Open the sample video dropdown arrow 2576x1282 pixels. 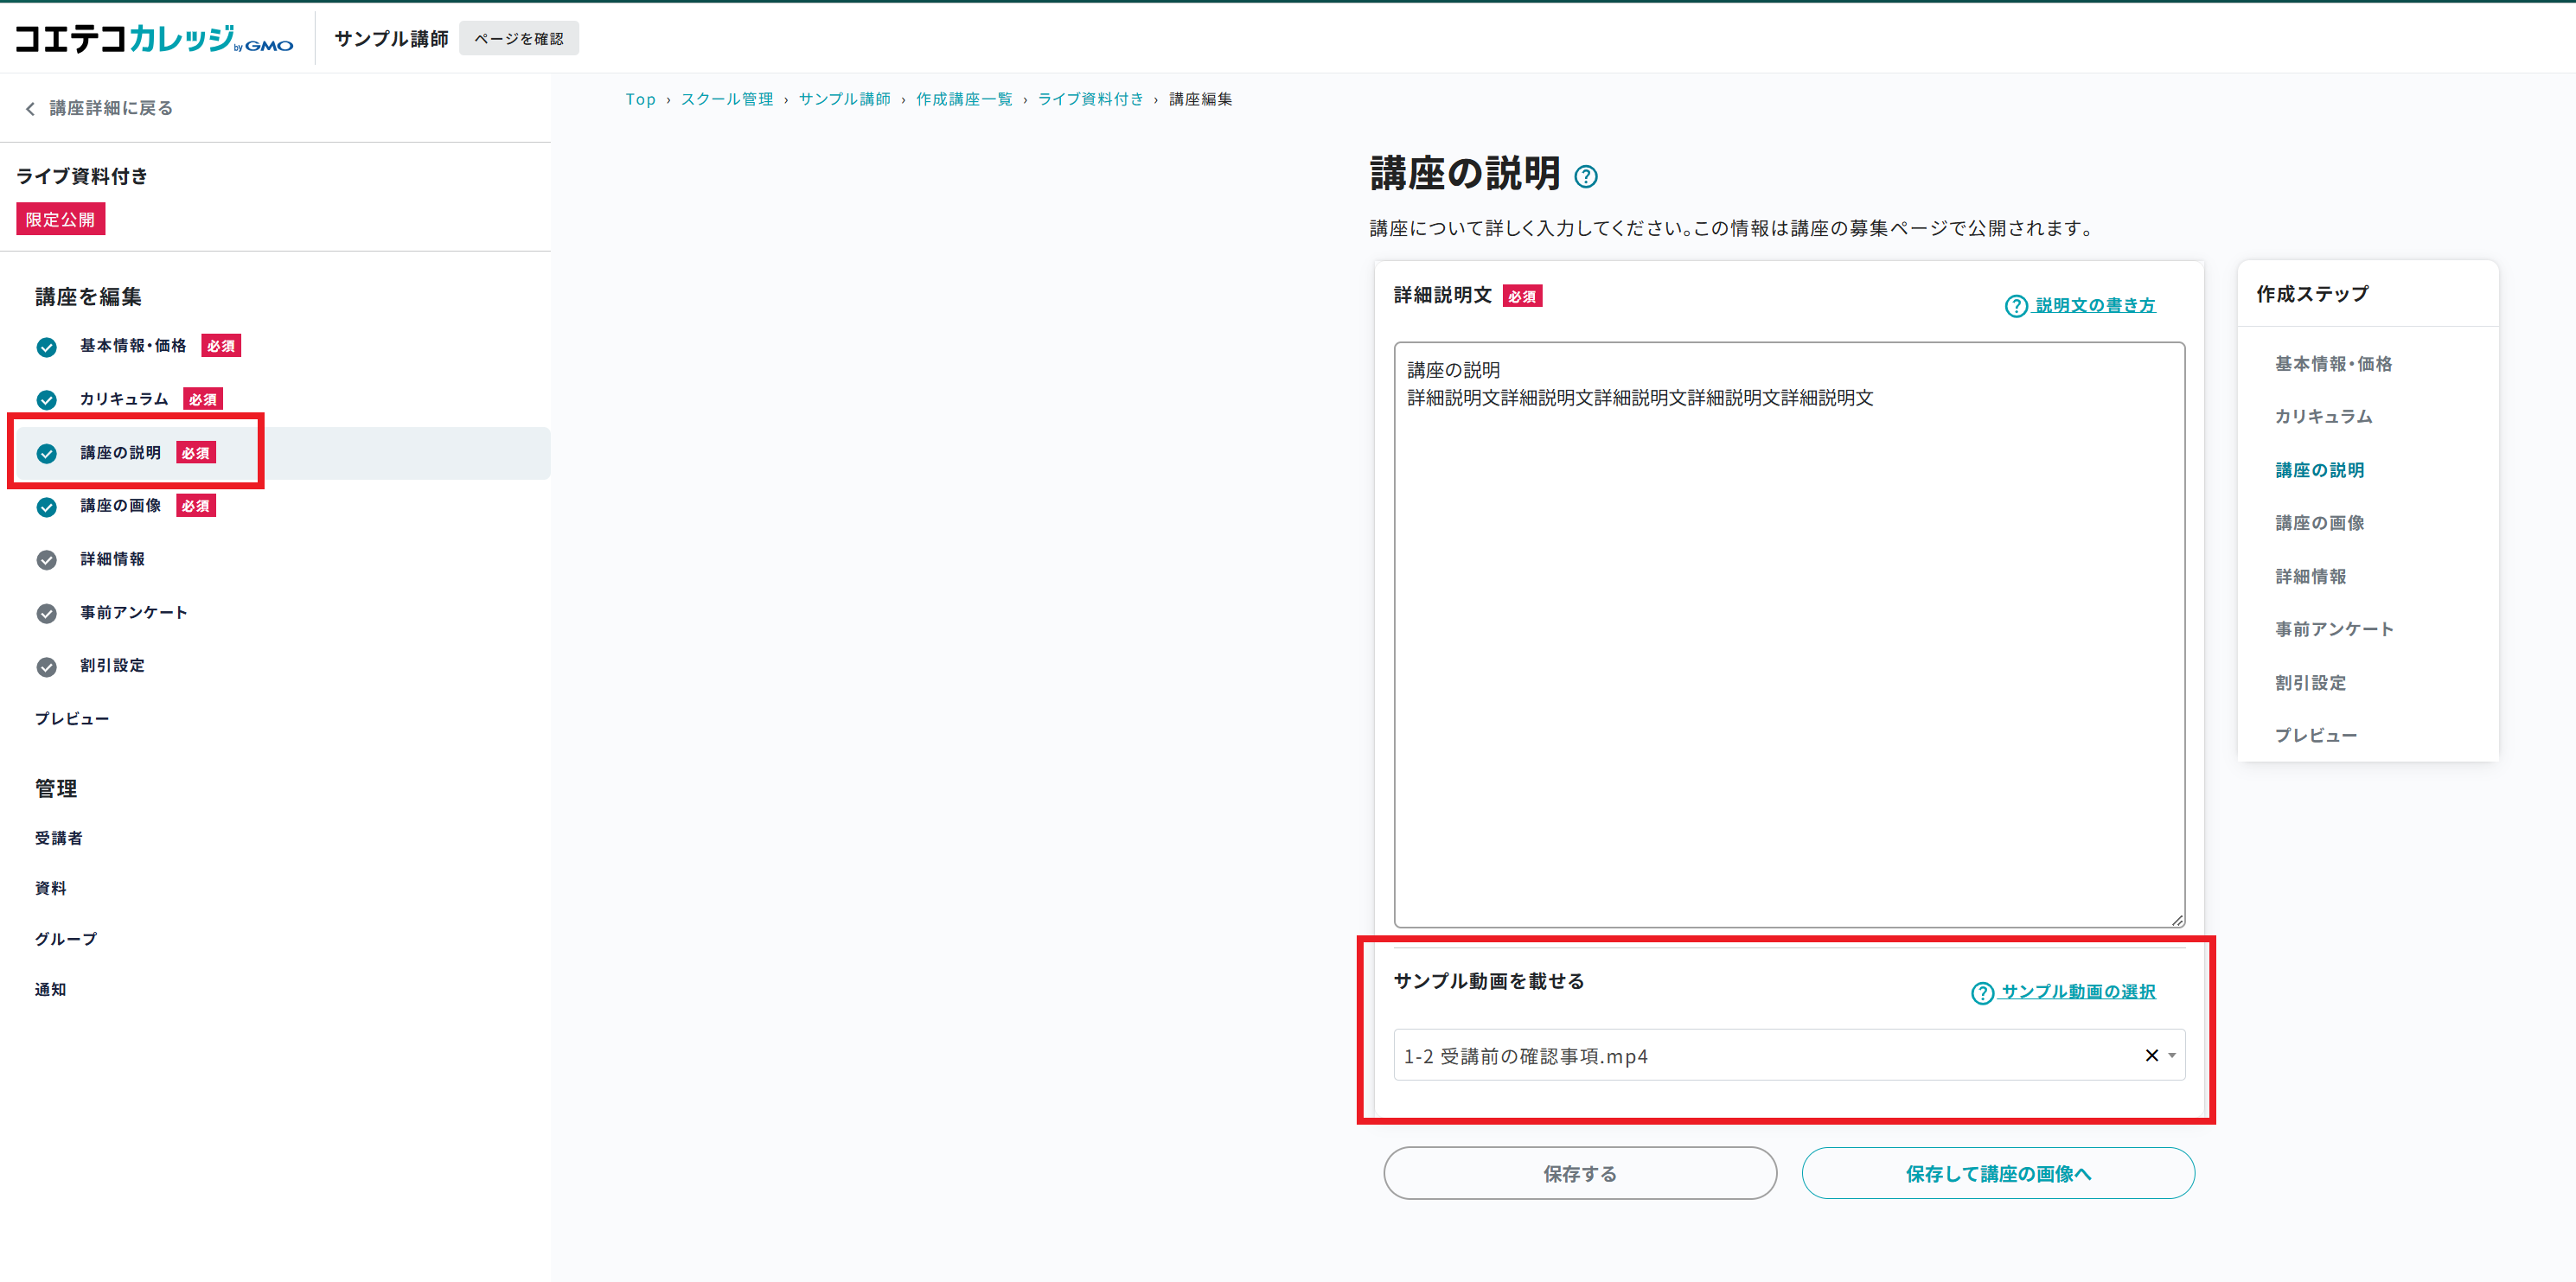[2172, 1055]
